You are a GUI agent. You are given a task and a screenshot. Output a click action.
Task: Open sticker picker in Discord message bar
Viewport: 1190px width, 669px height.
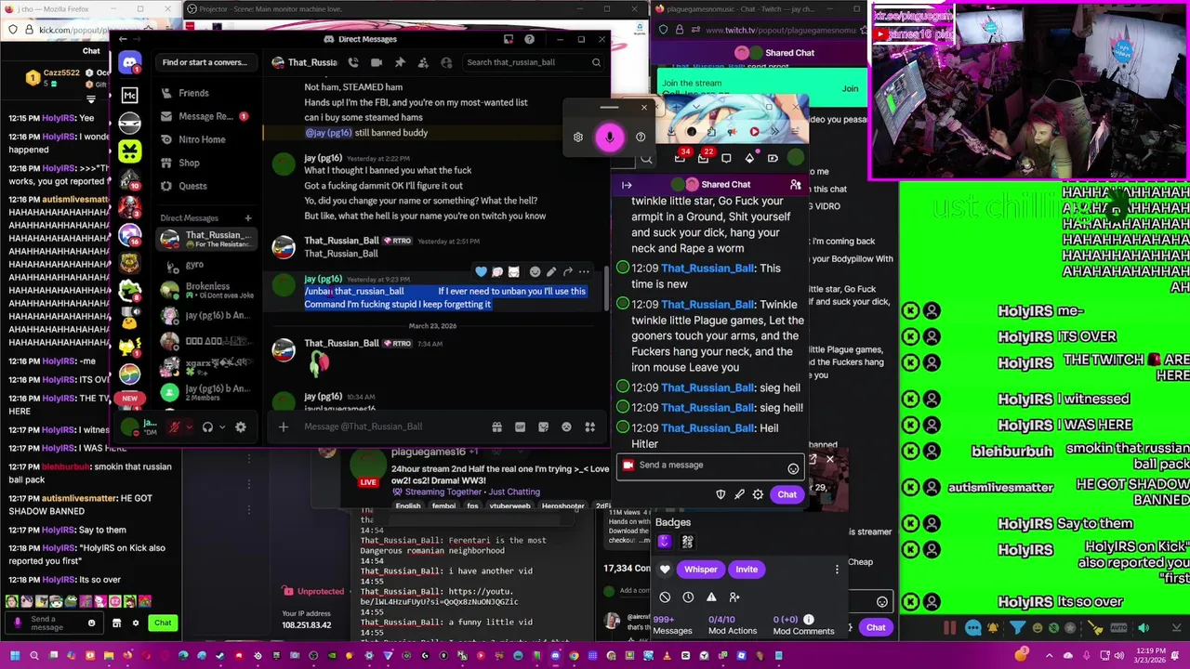[543, 426]
